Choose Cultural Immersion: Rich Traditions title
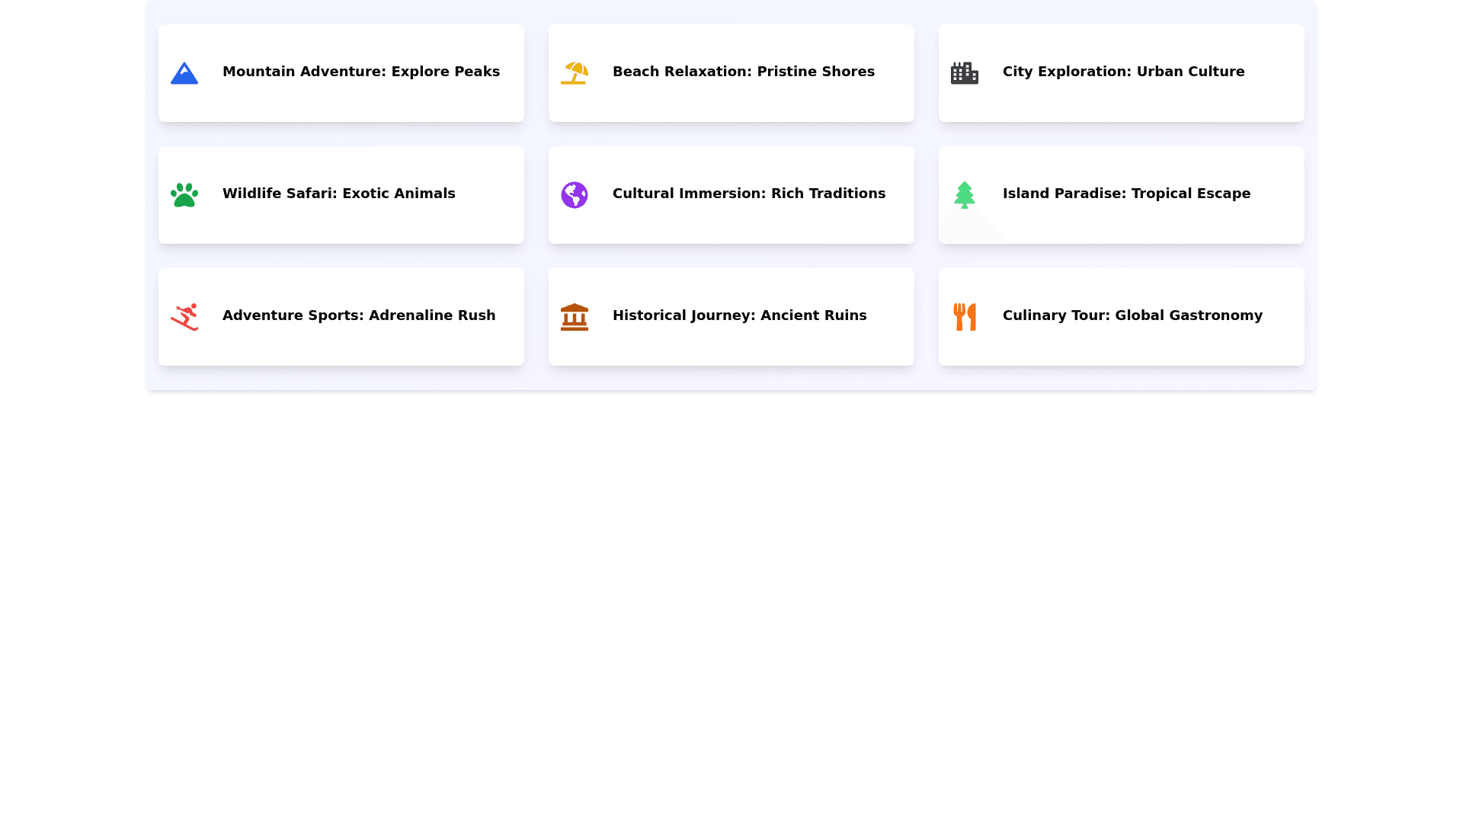1463x823 pixels. (749, 194)
